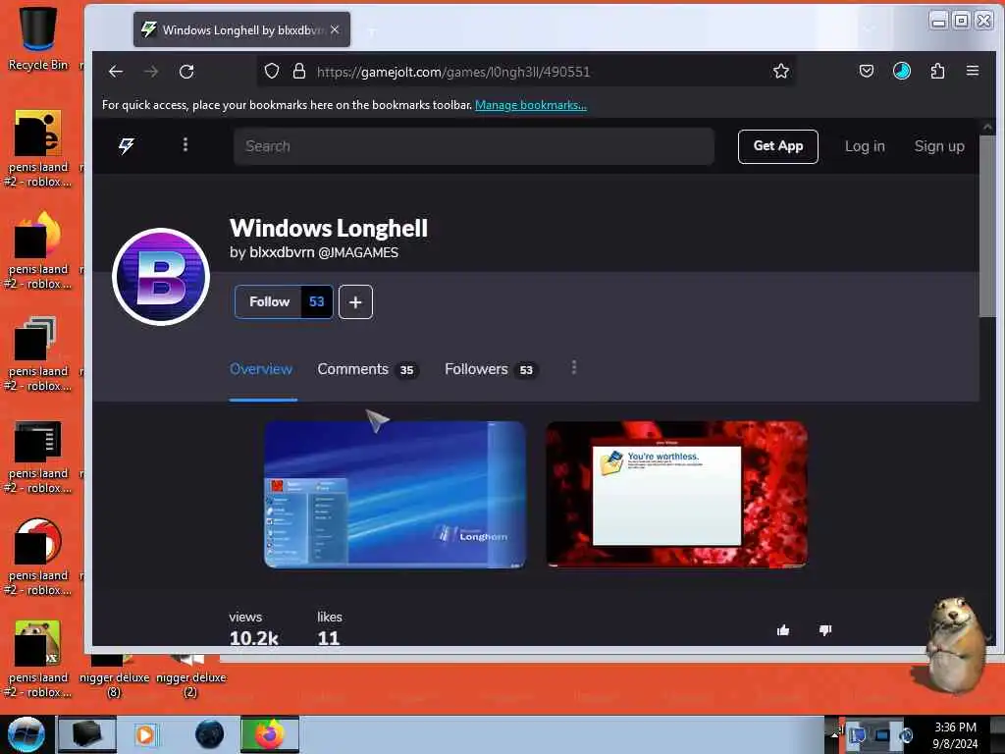1005x754 pixels.
Task: Click the browser forward arrow
Action: click(151, 71)
